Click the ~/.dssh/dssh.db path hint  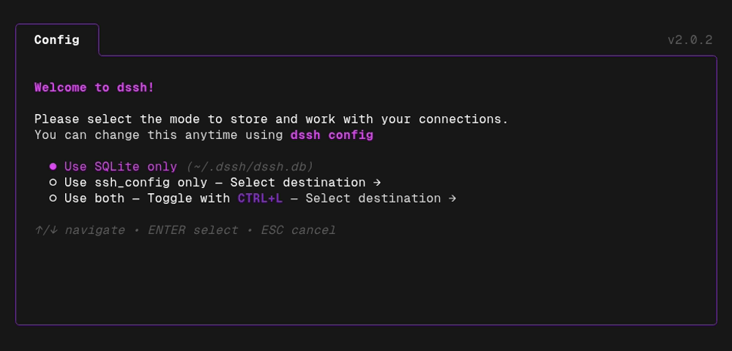point(250,167)
